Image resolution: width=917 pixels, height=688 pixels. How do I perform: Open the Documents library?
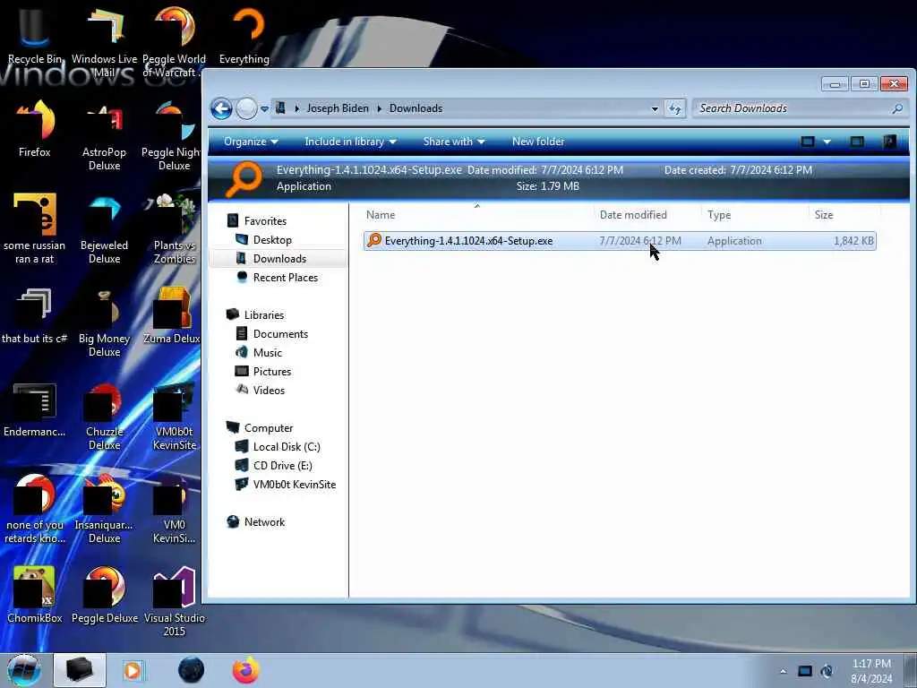point(280,334)
